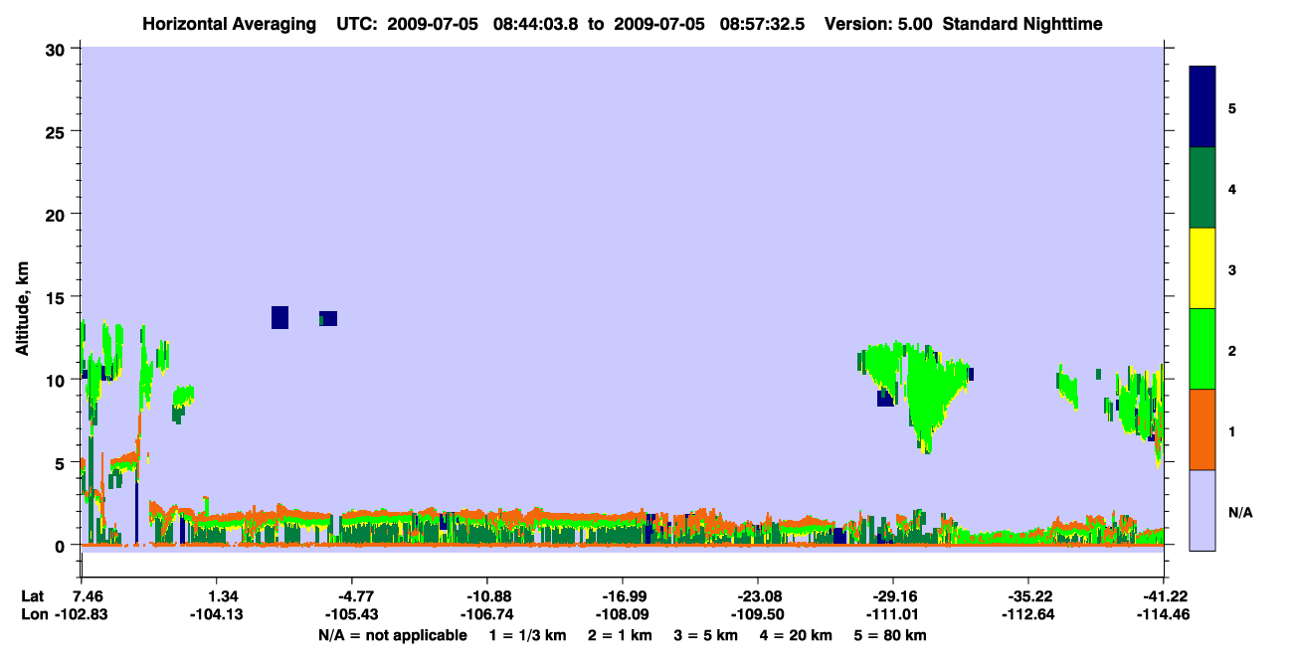Click the legend text '3 = 5 km'
Viewport: 1293px width, 663px height.
[x=705, y=635]
